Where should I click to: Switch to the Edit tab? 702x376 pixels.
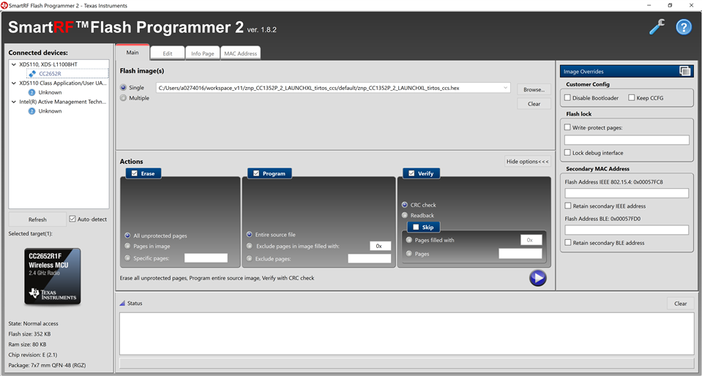(168, 53)
